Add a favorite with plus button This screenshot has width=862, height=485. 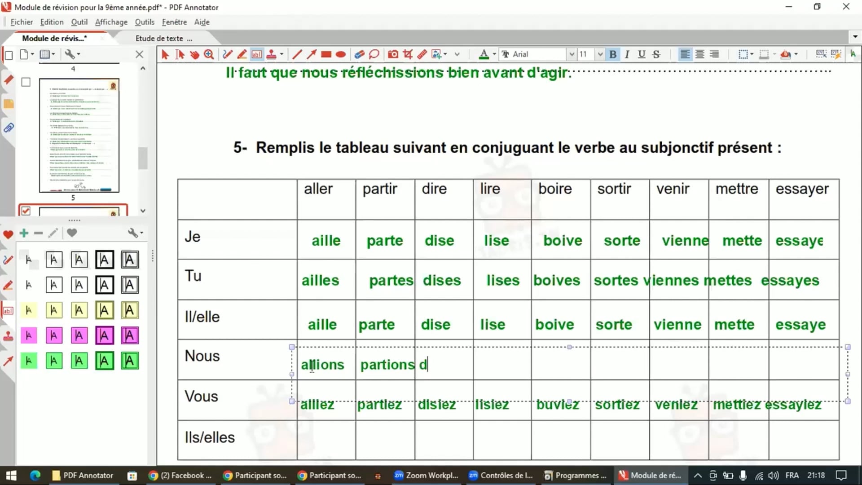(x=24, y=233)
